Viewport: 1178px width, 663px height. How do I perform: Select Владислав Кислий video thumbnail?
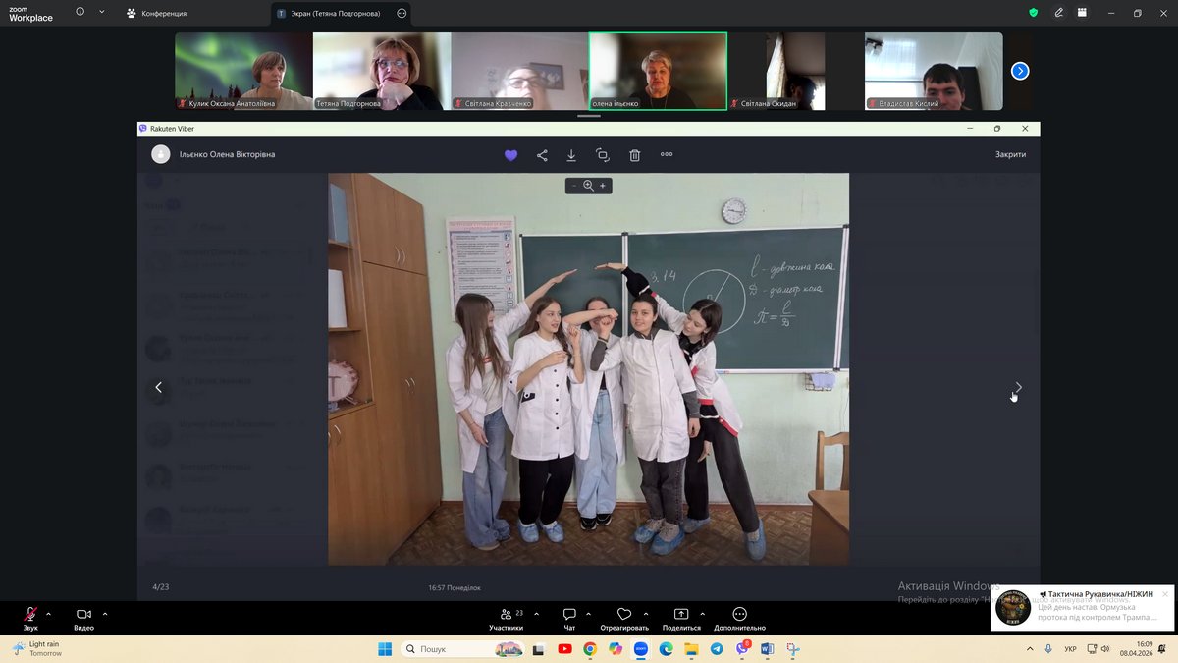pos(934,71)
